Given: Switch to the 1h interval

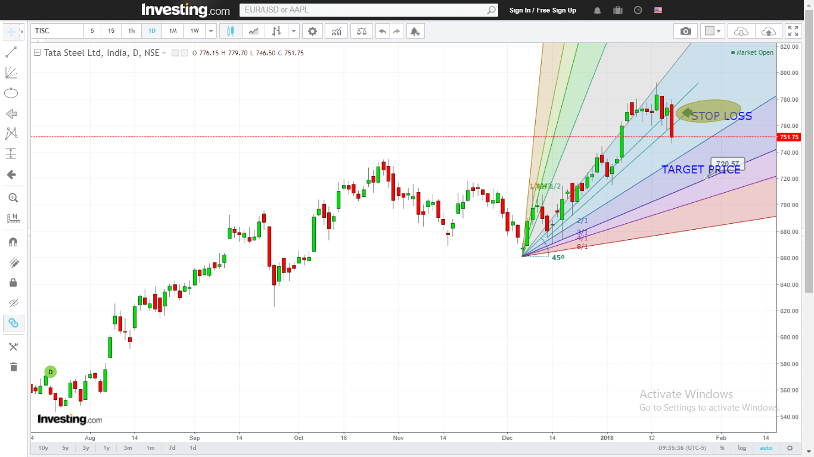Looking at the screenshot, I should [x=132, y=31].
